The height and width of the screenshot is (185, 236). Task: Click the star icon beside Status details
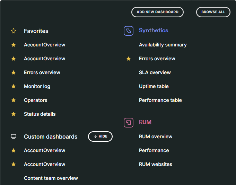(x=14, y=114)
